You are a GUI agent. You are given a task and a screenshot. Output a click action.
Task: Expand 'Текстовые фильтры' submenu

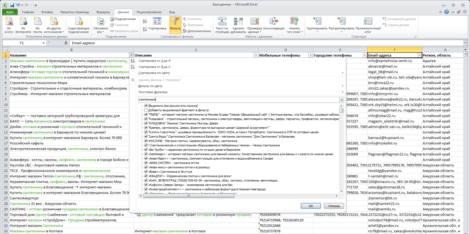click(x=343, y=92)
